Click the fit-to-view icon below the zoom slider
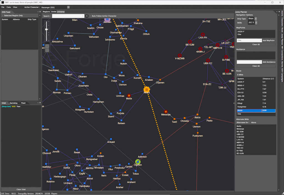The width and height of the screenshot is (284, 195). tap(47, 50)
